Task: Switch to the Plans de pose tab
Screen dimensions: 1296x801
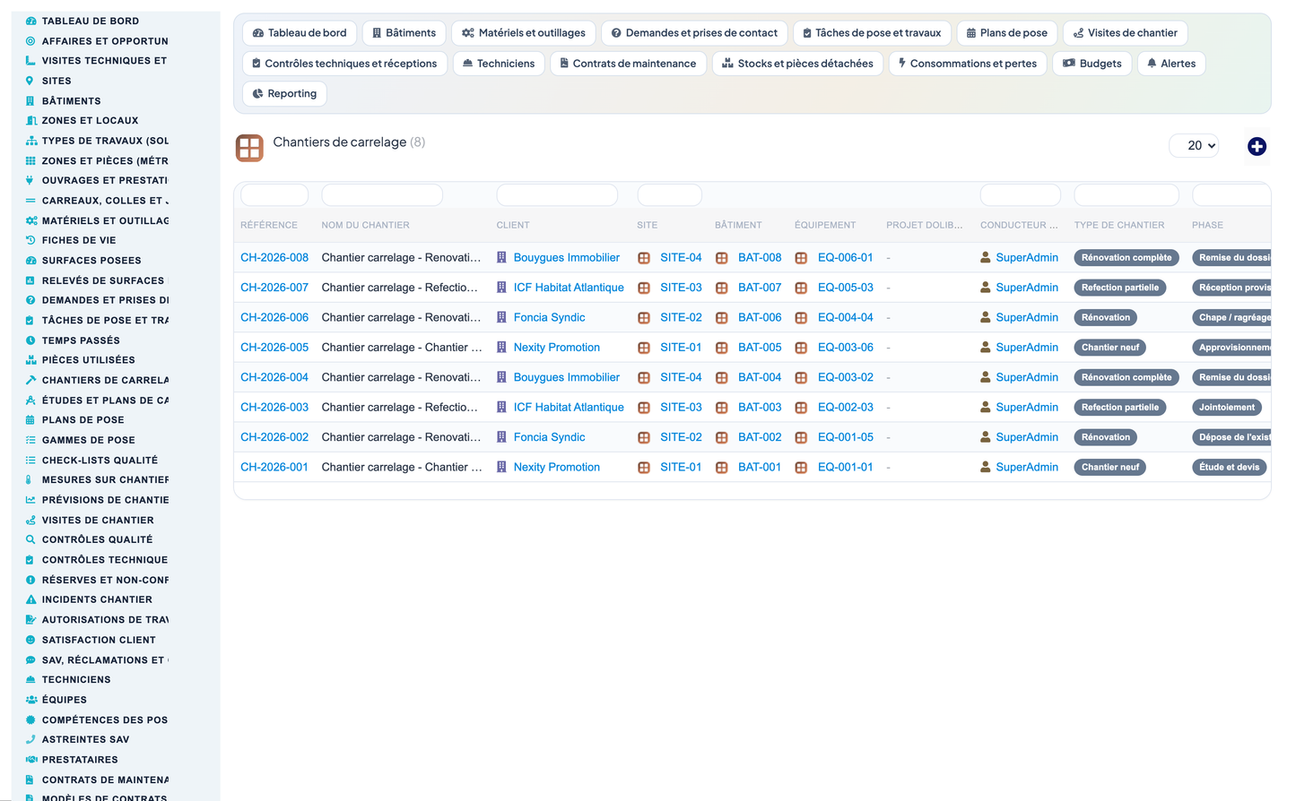Action: pos(1007,33)
